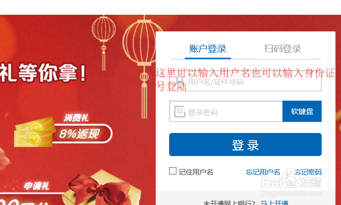Switch to the 账户登录 tab
The image size is (341, 205).
tap(208, 48)
